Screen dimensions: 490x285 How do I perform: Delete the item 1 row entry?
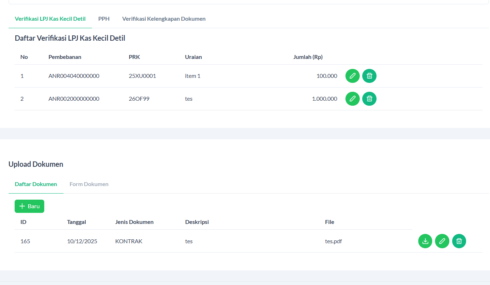click(369, 76)
